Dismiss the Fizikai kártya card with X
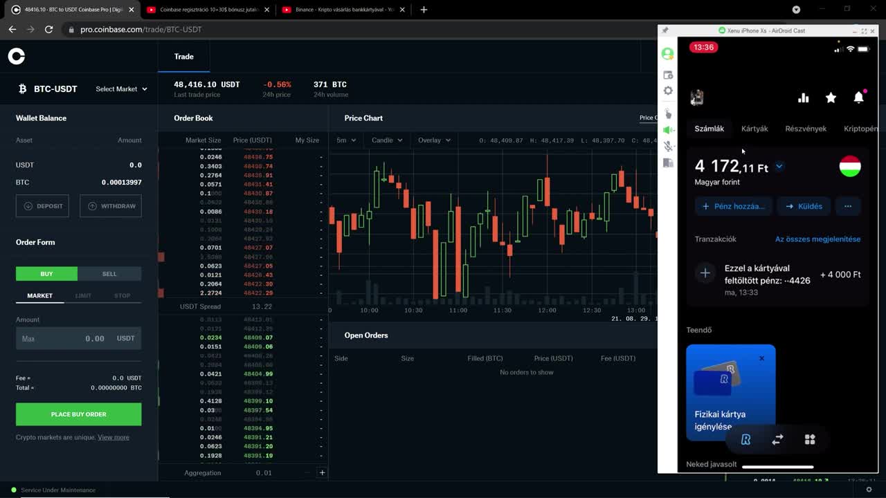Viewport: 886px width, 498px height. click(761, 358)
